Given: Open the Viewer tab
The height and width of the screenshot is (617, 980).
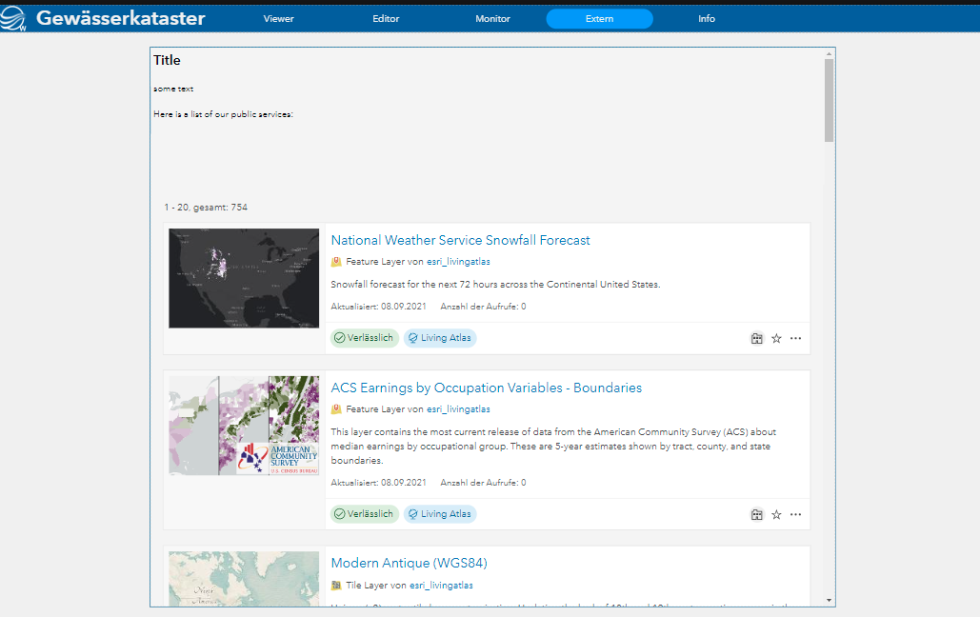Looking at the screenshot, I should click(279, 19).
